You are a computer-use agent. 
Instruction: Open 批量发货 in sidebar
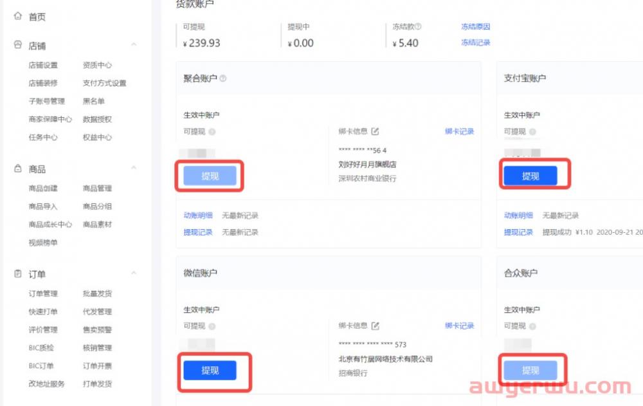pyautogui.click(x=97, y=293)
